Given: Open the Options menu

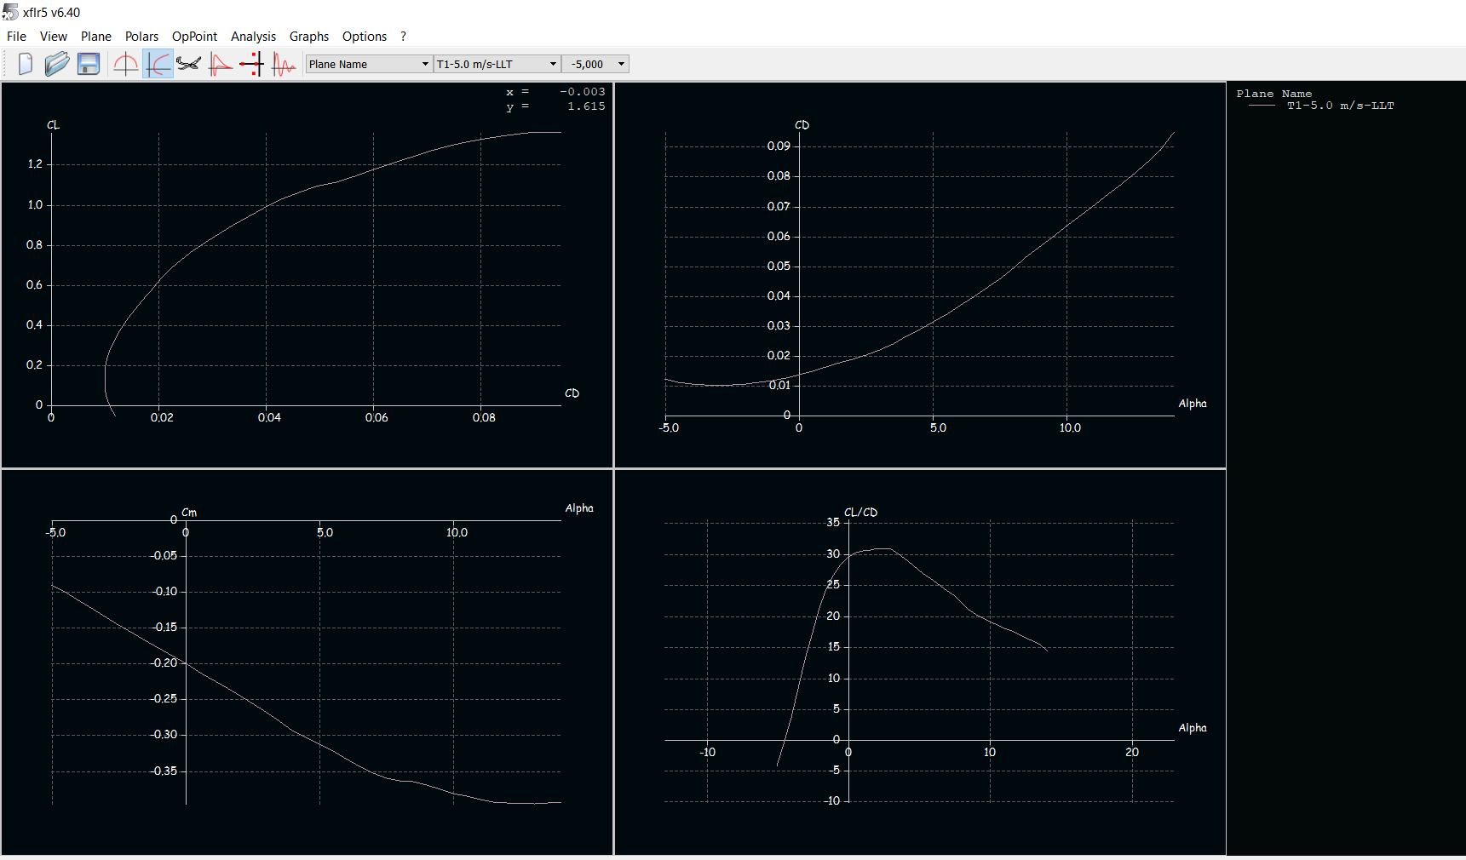Looking at the screenshot, I should [364, 37].
